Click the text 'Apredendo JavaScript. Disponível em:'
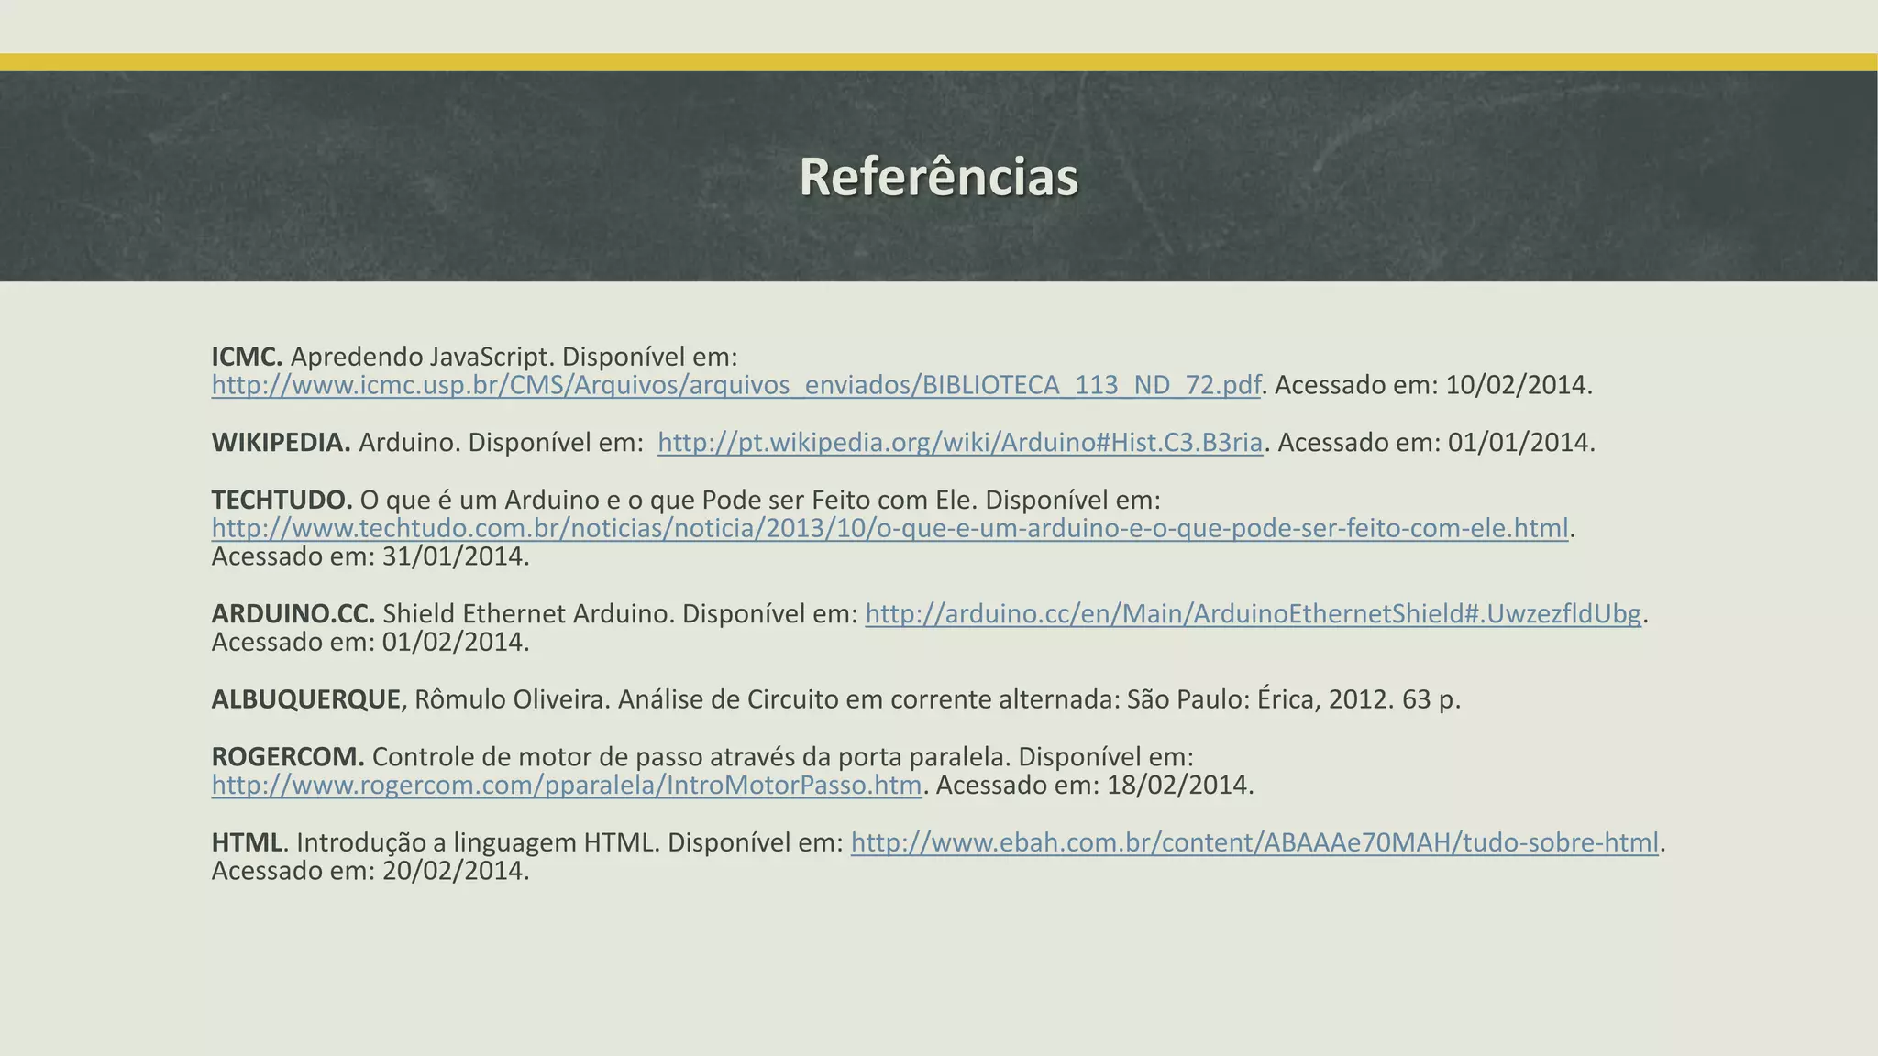This screenshot has height=1056, width=1878. (514, 357)
